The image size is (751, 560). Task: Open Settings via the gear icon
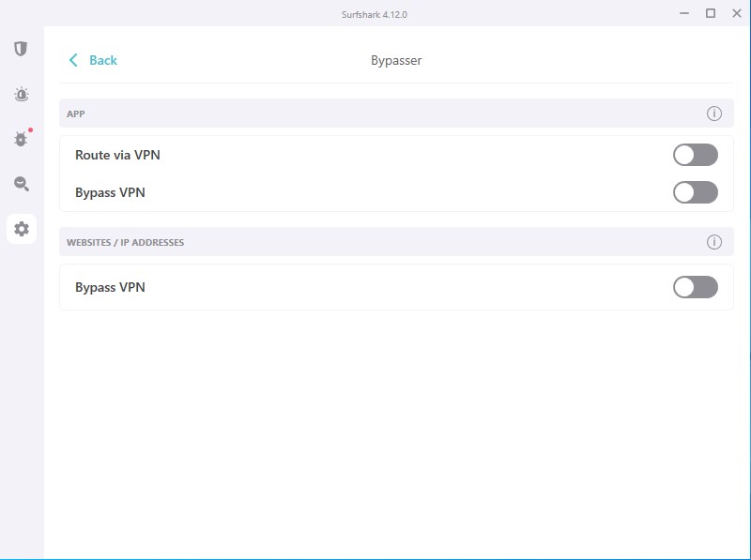(x=21, y=229)
